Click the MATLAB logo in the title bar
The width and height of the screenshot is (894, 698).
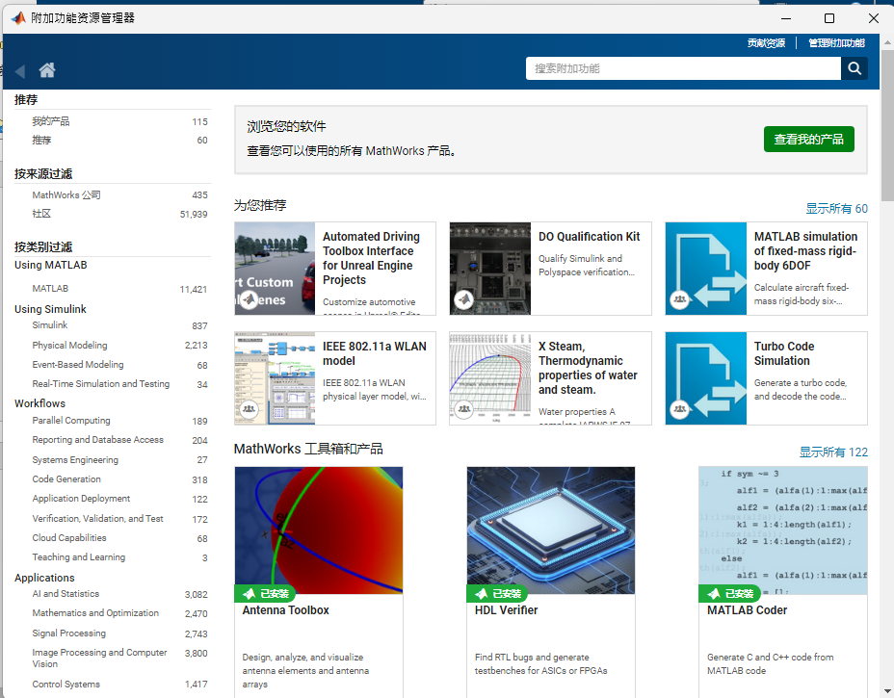pyautogui.click(x=18, y=18)
